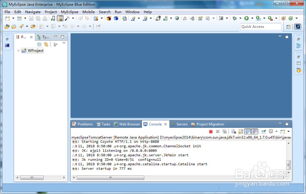Image resolution: width=306 pixels, height=194 pixels.
Task: Click the Debug bug icon in toolbar
Action: [235, 18]
